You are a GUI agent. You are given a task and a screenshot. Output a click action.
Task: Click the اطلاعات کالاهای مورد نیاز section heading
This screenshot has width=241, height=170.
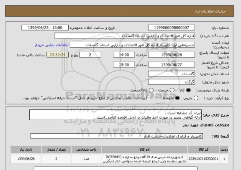(206, 125)
